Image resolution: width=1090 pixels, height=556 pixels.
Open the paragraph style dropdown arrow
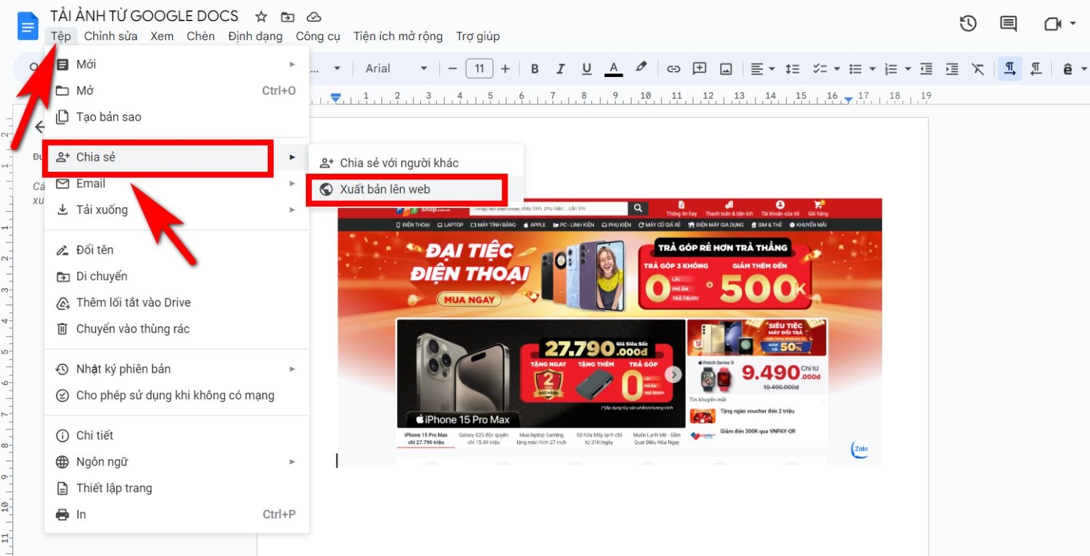pyautogui.click(x=337, y=68)
